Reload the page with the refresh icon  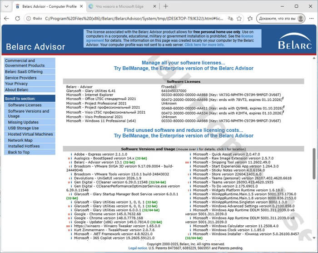(18, 19)
